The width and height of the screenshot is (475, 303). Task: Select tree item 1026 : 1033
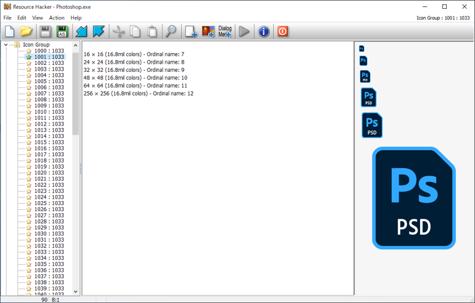point(49,209)
